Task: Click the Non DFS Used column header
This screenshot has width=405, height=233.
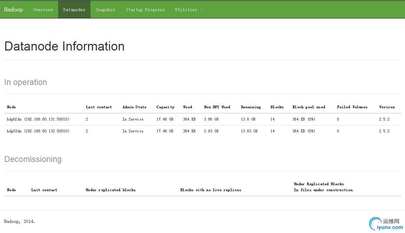Action: point(217,107)
